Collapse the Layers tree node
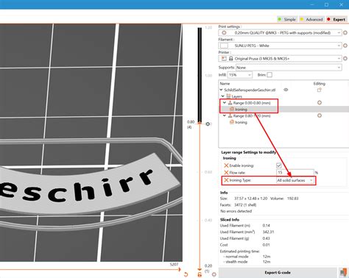This screenshot has width=349, height=278. click(x=223, y=96)
